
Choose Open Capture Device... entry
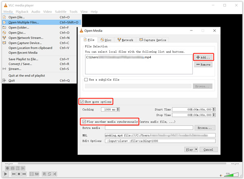coord(39,43)
